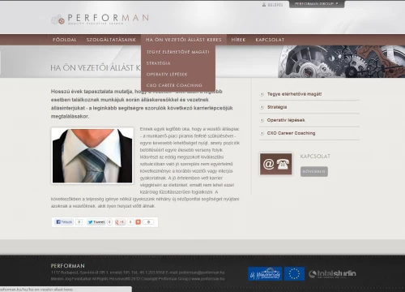Open the Szolgáltatásaink menu
The width and height of the screenshot is (405, 292).
[x=111, y=40]
